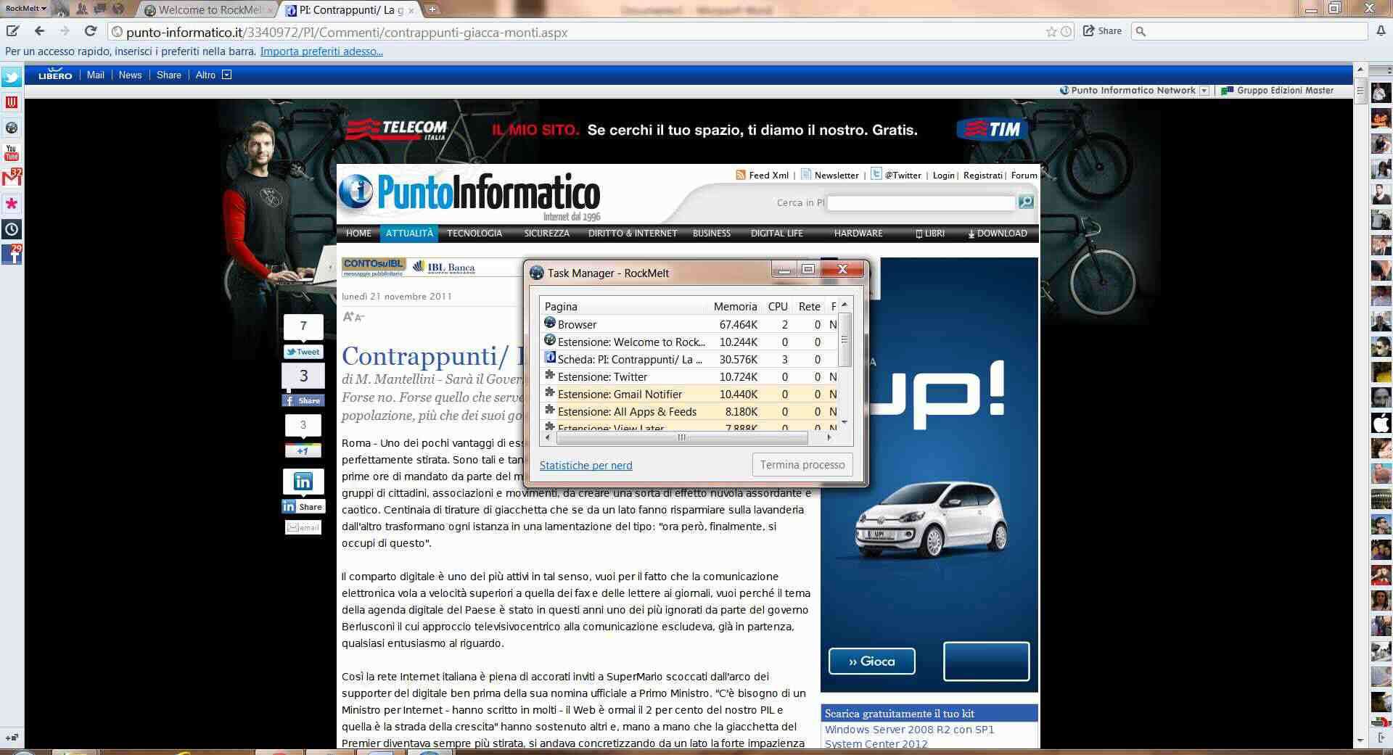
Task: Go to the HOME menu item
Action: pos(358,234)
